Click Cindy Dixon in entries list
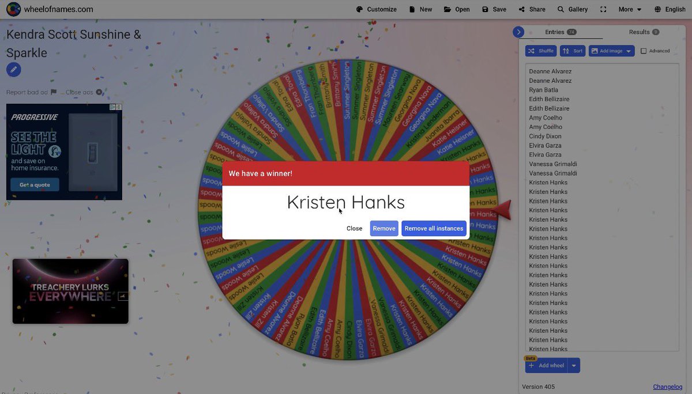Screen dimensions: 692x394 point(545,136)
